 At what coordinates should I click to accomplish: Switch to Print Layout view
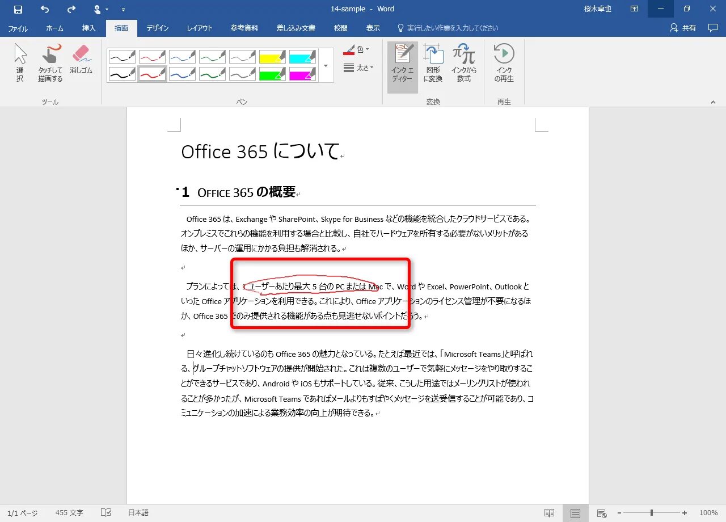[x=576, y=513]
